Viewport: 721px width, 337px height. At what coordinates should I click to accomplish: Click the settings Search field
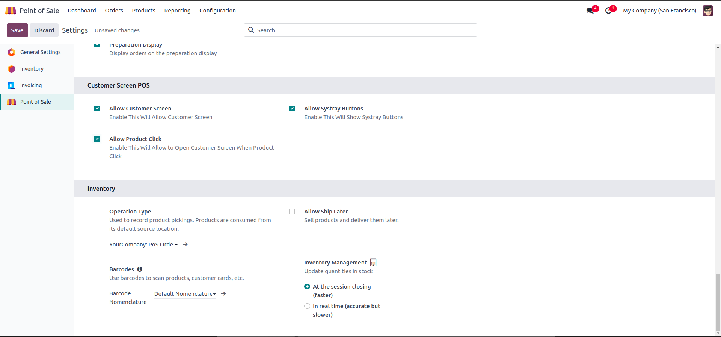click(x=360, y=30)
